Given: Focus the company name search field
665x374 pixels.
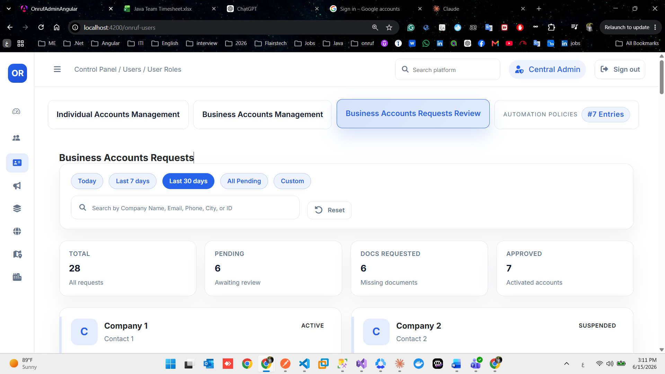Looking at the screenshot, I should click(185, 208).
